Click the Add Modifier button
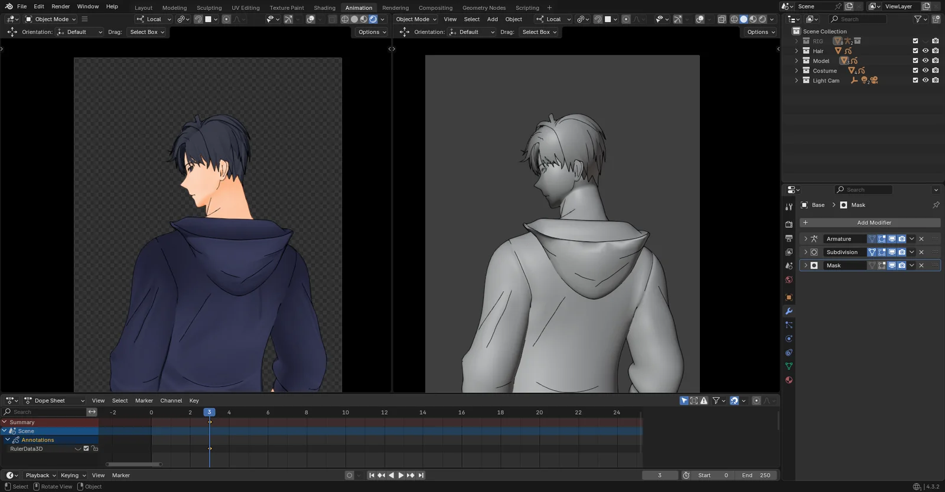945x492 pixels. pos(870,222)
